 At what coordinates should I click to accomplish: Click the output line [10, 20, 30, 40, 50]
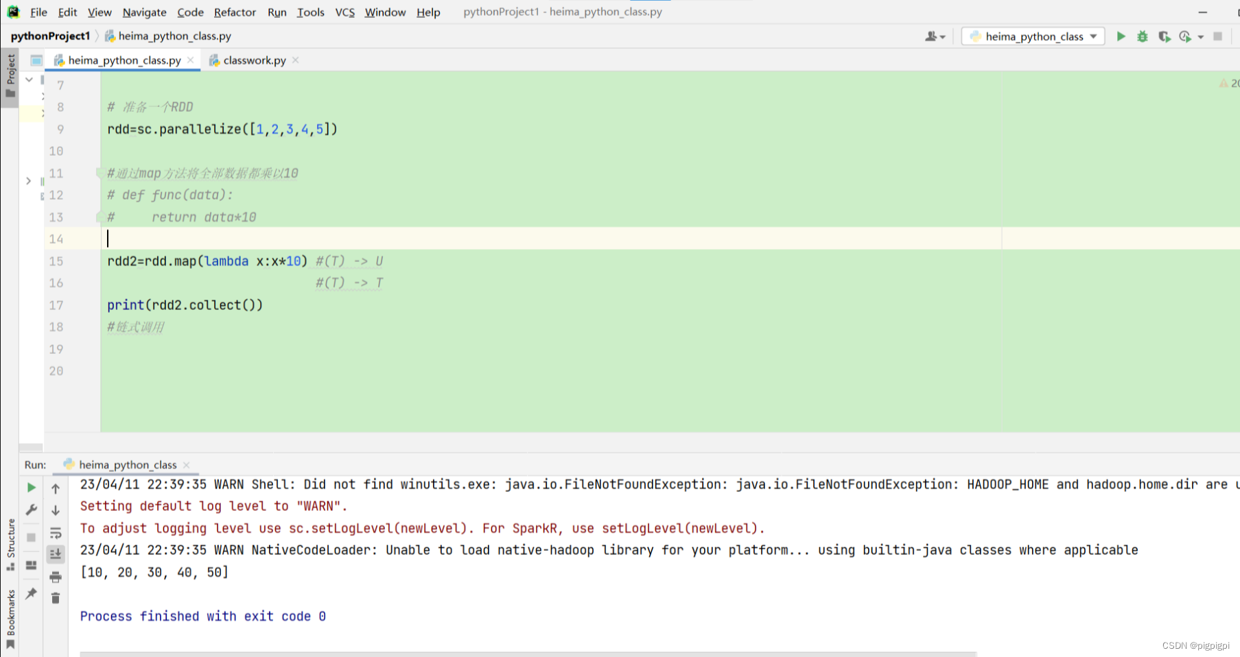[154, 572]
